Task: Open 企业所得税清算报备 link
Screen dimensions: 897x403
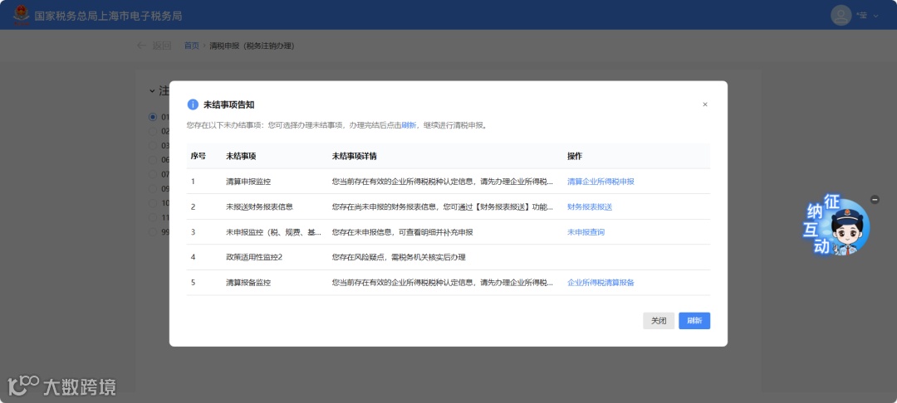Action: click(x=600, y=283)
